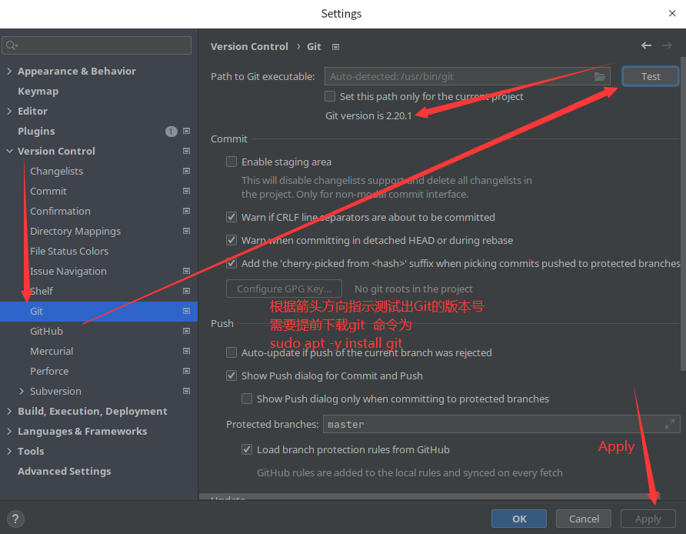This screenshot has height=534, width=686.
Task: Click the Path to Git executable field
Action: [468, 77]
